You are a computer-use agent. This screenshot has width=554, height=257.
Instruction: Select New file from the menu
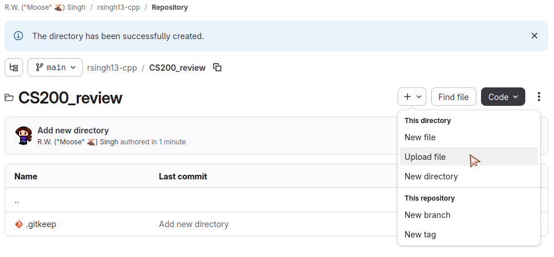[469, 137]
